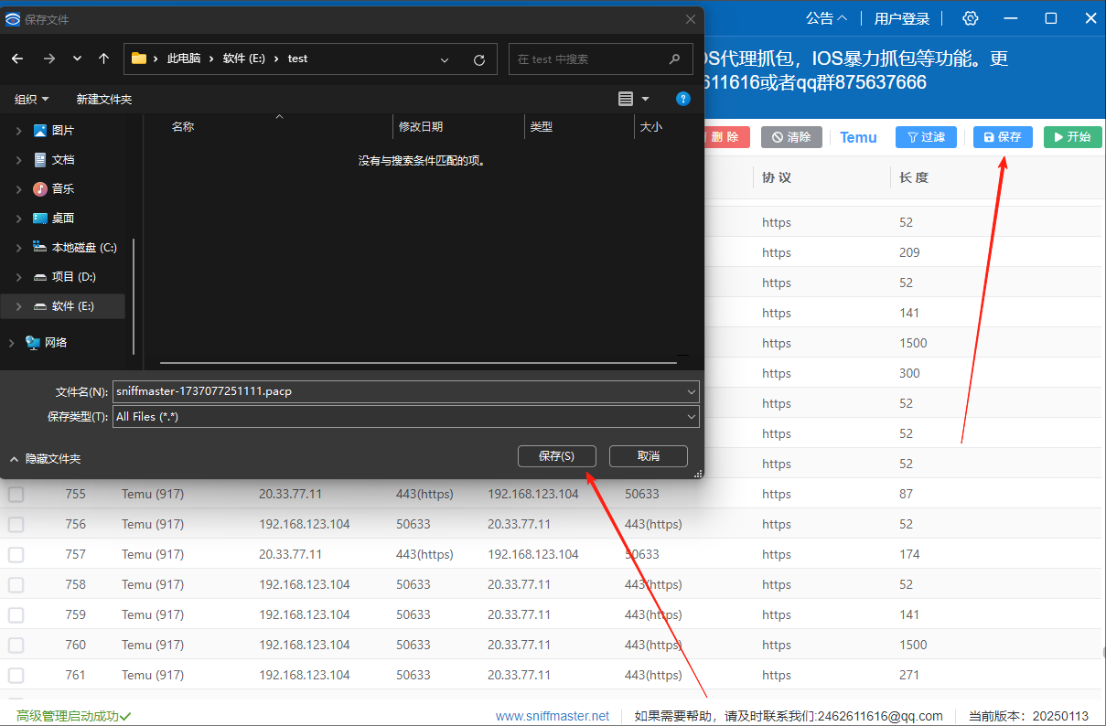Click the Temu label in toolbar
Screen dimensions: 1106x726
[858, 137]
